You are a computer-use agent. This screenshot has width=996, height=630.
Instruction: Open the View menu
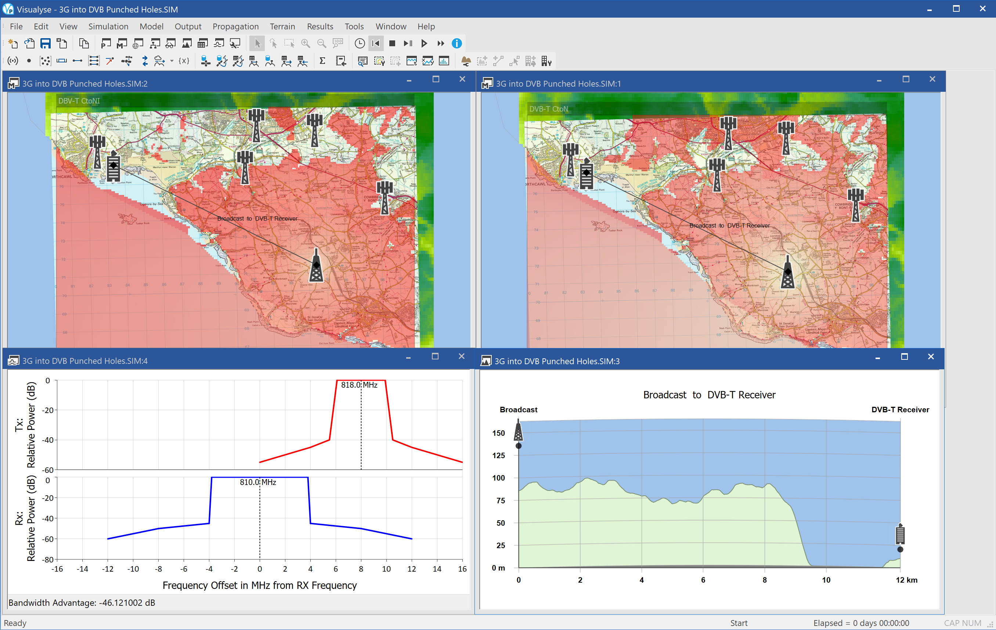tap(68, 26)
